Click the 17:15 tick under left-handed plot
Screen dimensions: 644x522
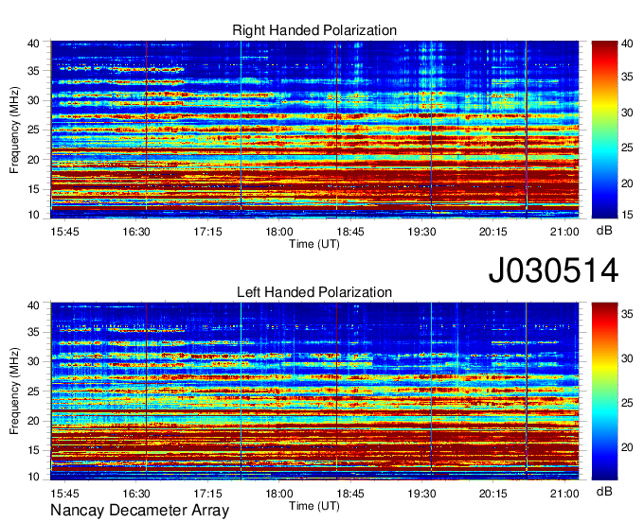tap(207, 494)
